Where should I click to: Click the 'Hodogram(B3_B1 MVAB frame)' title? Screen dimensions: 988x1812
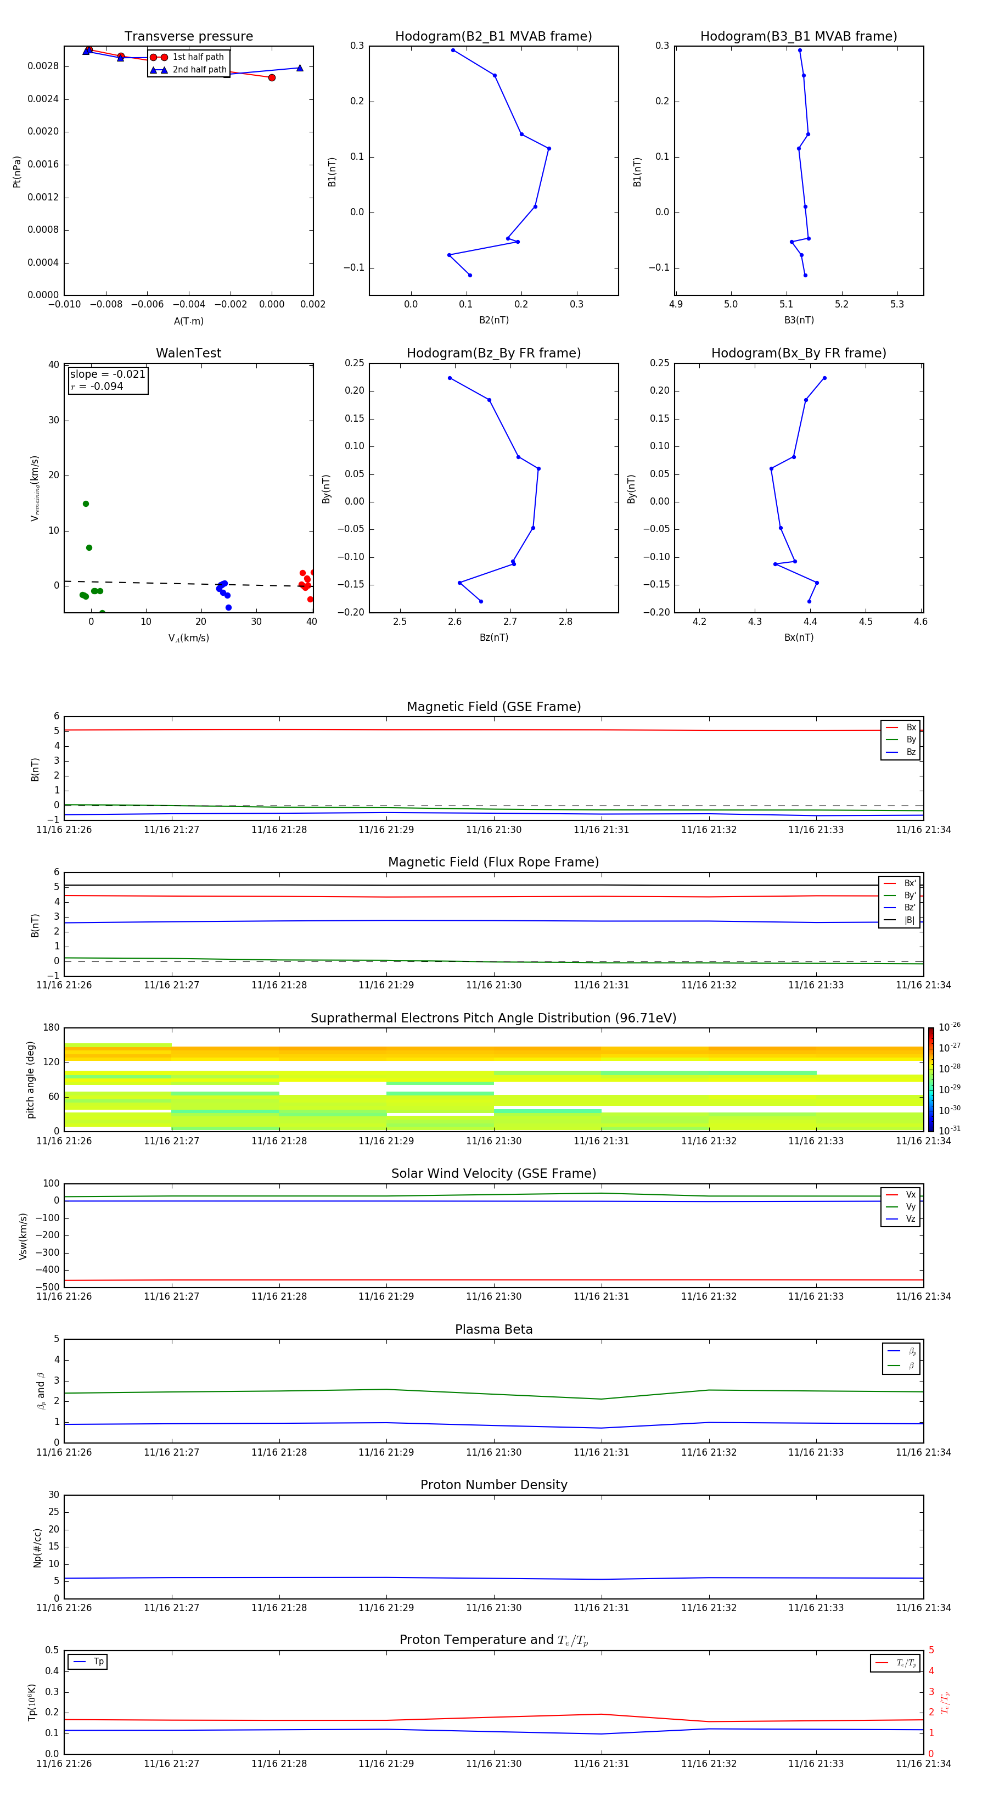click(799, 37)
